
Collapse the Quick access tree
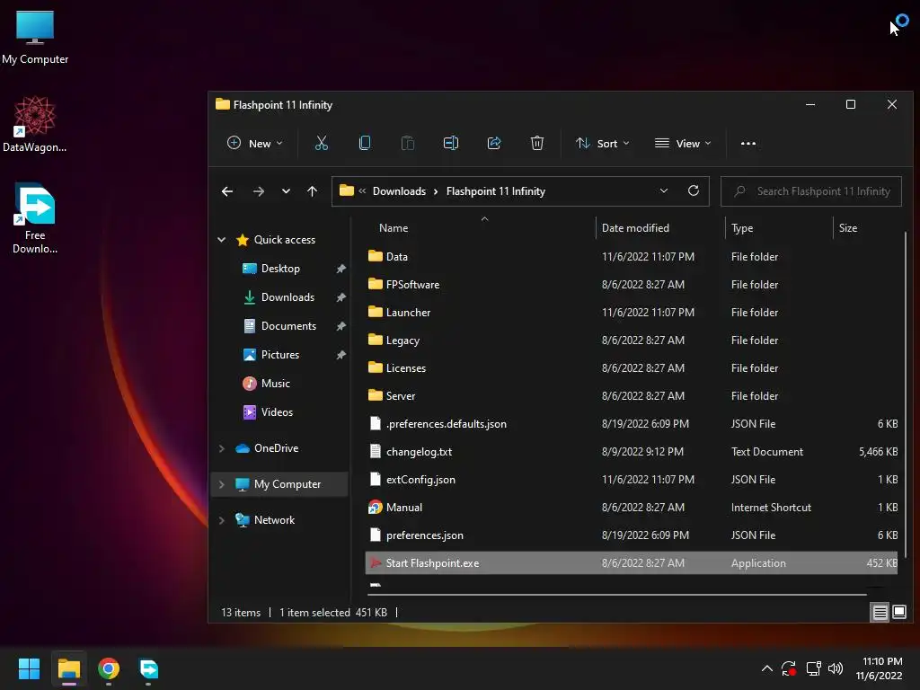tap(222, 239)
